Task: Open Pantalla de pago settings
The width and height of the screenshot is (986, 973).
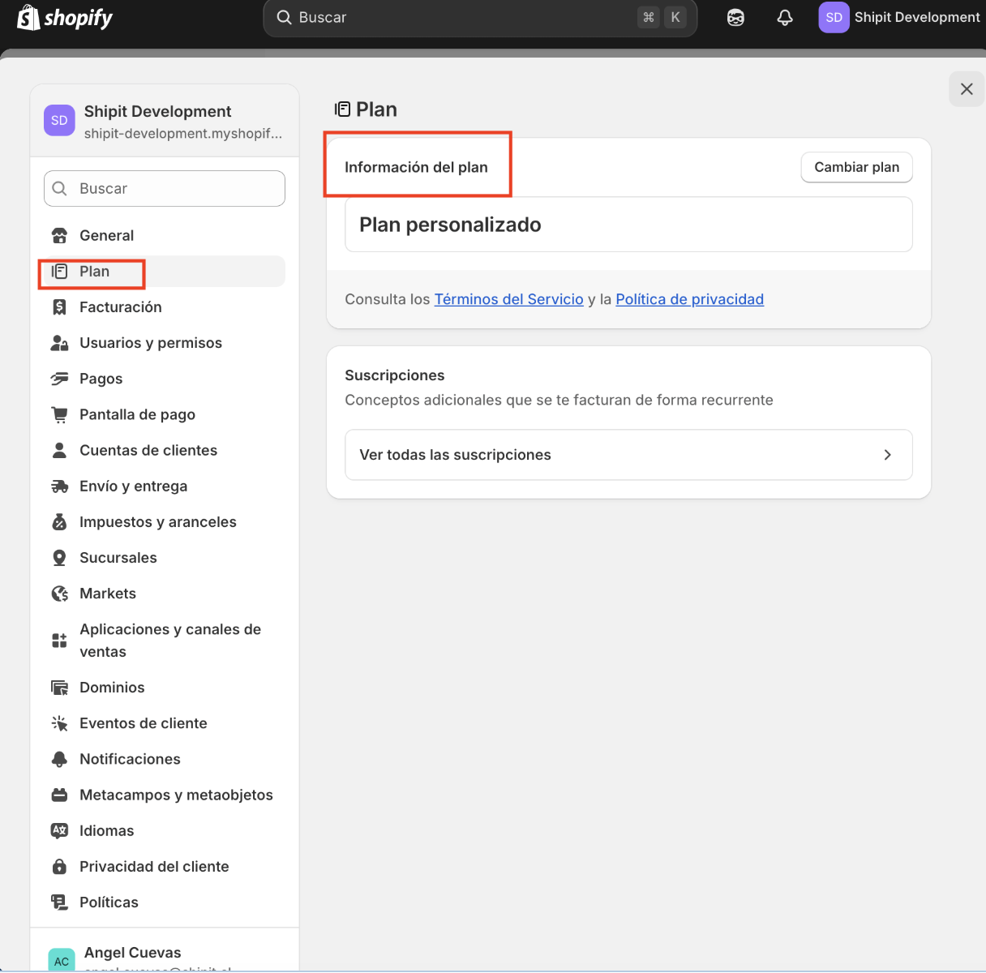Action: click(x=137, y=414)
